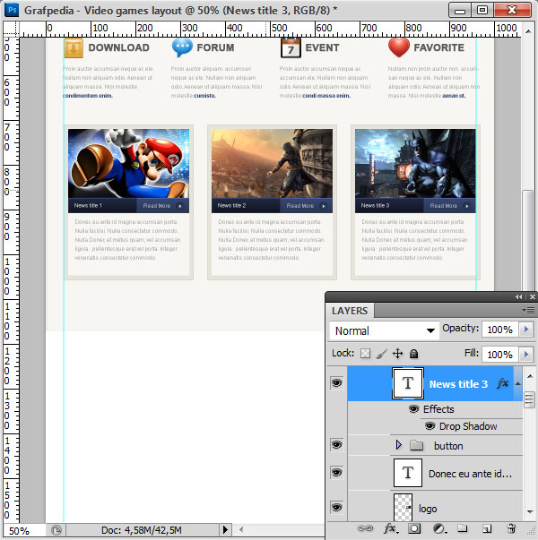Hide the logo layer
The width and height of the screenshot is (538, 540).
(336, 507)
